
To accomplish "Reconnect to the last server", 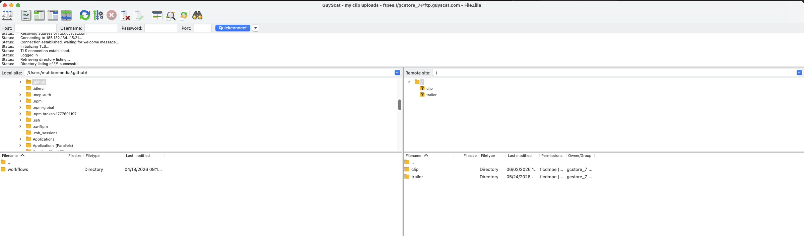I will 138,15.
